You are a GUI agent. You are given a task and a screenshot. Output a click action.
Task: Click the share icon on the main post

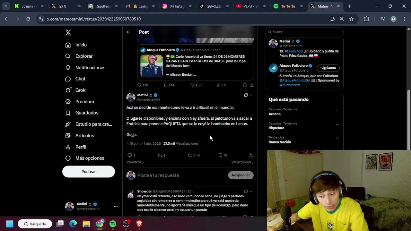click(x=251, y=155)
